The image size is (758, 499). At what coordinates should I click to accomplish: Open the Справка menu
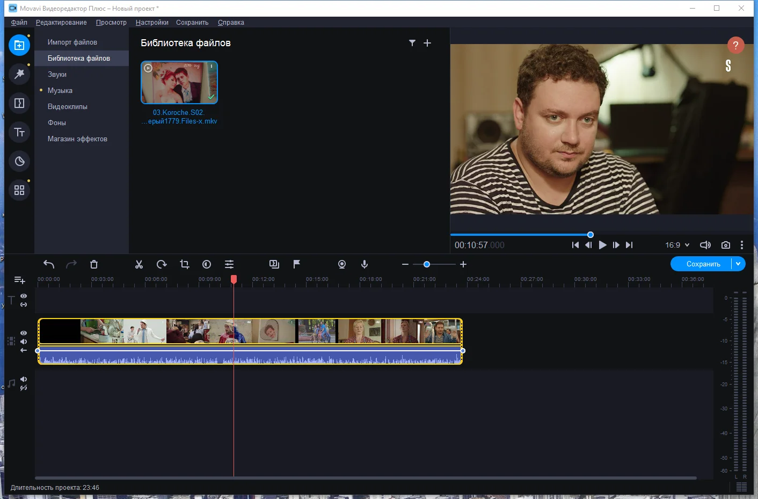click(231, 23)
